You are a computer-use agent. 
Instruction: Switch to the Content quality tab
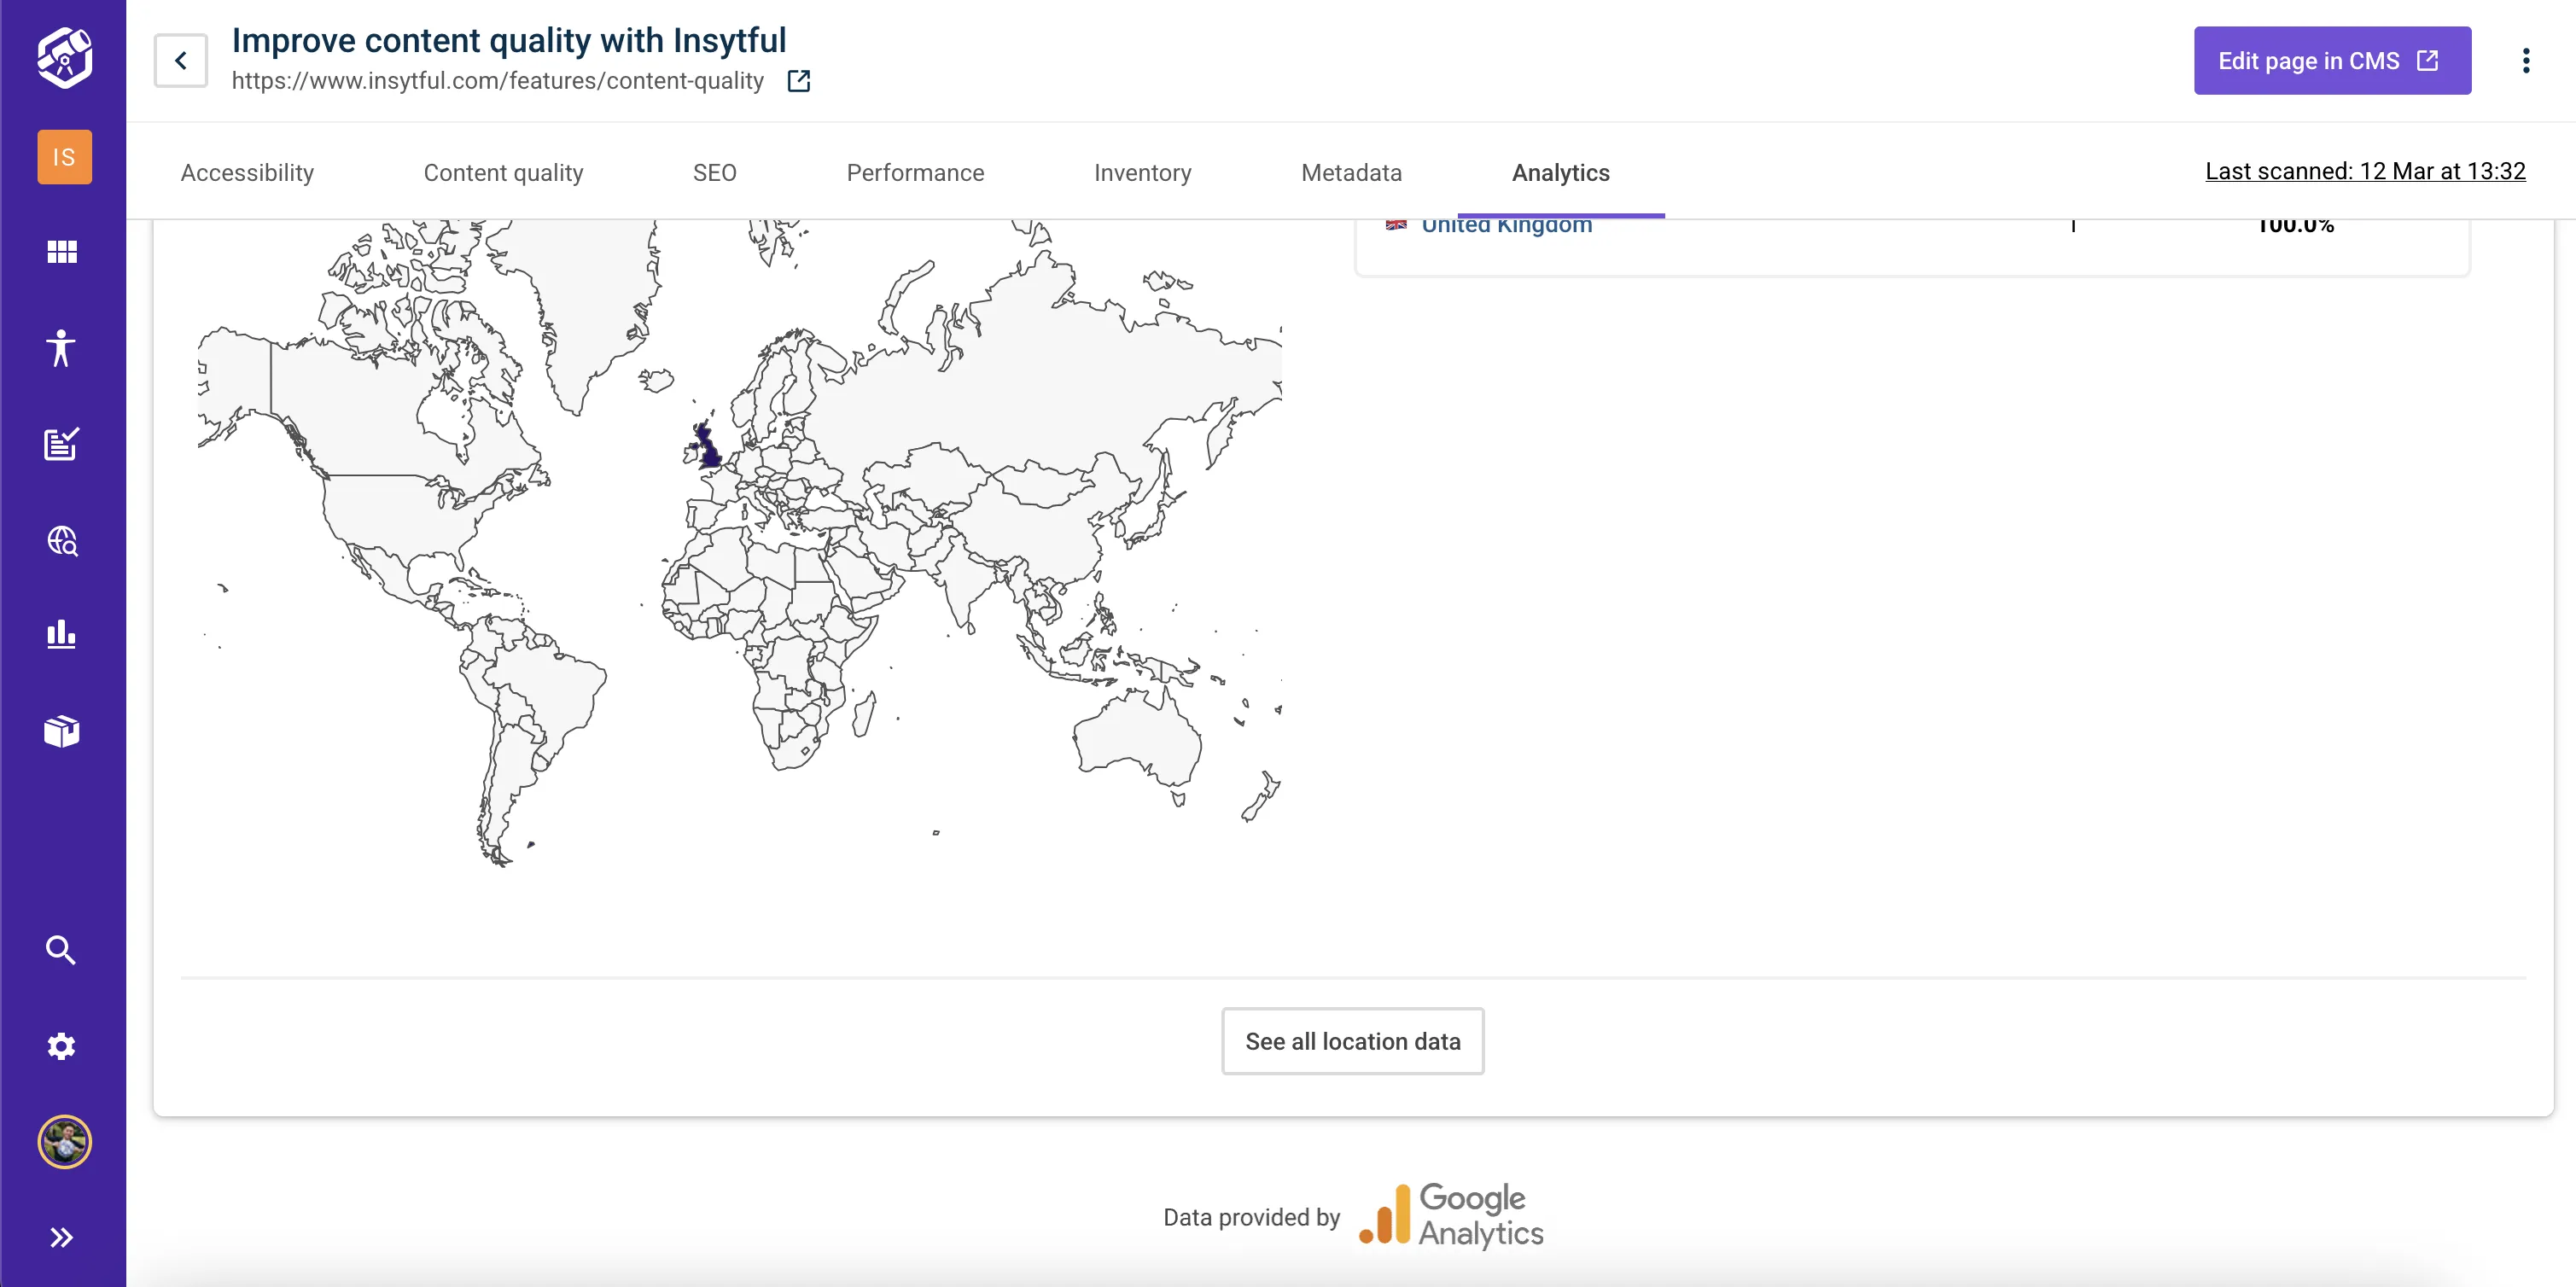(x=503, y=173)
